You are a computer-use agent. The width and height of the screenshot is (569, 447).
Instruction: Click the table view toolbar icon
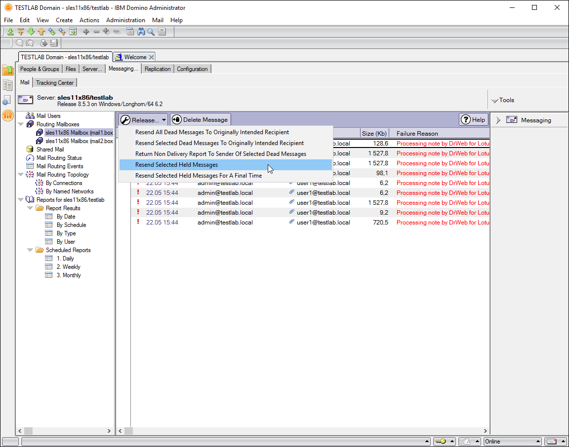[x=130, y=32]
